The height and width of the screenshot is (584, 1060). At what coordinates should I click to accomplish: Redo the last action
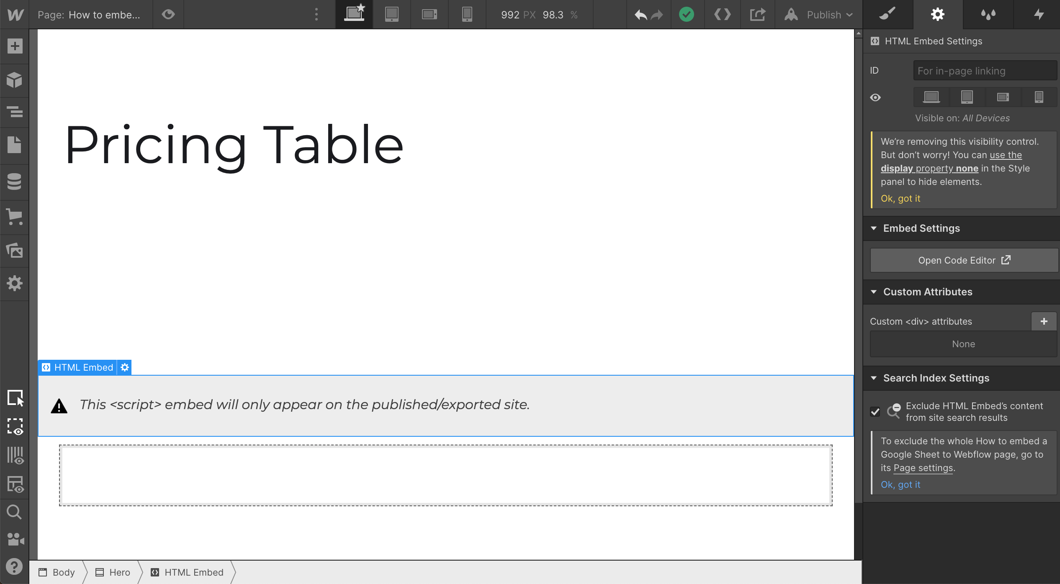click(x=657, y=15)
